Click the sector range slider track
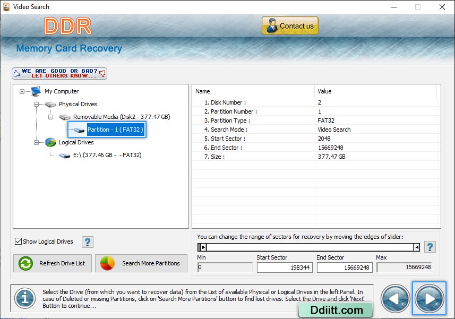The width and height of the screenshot is (455, 319). click(310, 247)
